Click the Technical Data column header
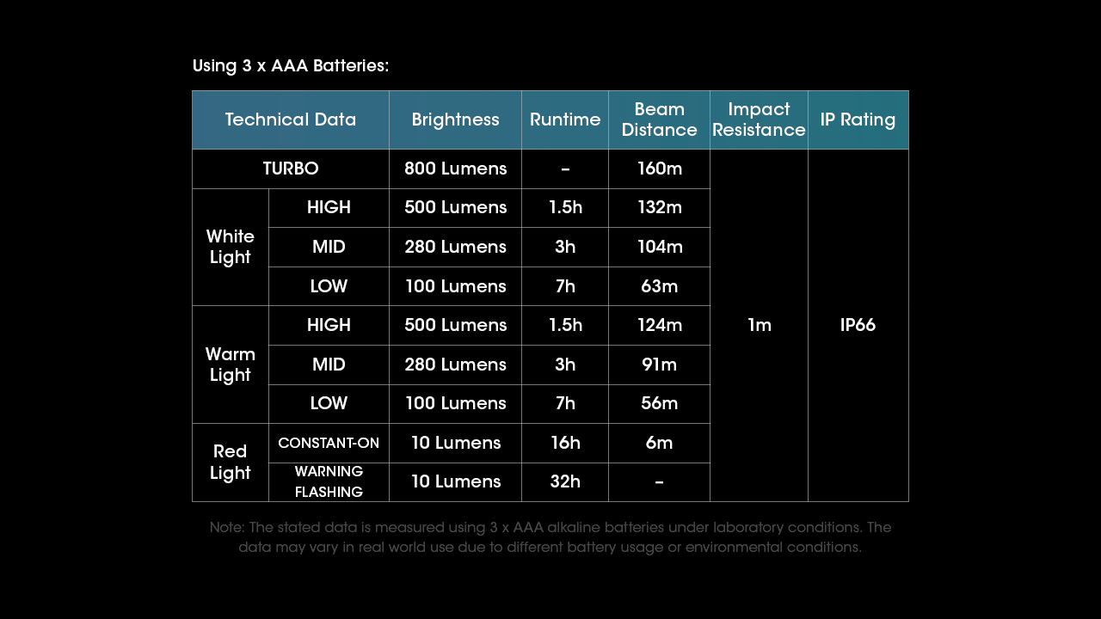Screen dimensions: 1101x619 point(291,120)
